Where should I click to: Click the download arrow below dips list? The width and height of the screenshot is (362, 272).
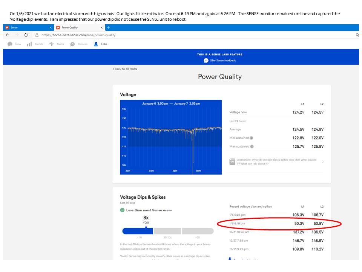pyautogui.click(x=230, y=258)
